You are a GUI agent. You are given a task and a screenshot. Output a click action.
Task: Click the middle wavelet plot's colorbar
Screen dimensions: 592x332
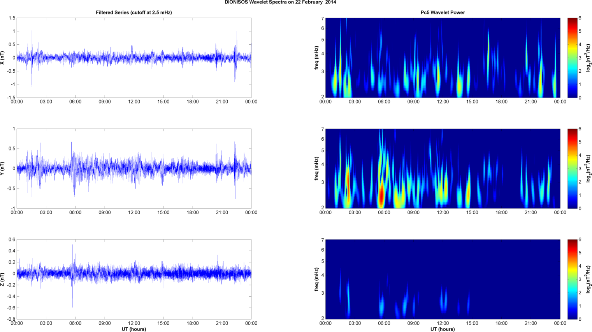573,169
